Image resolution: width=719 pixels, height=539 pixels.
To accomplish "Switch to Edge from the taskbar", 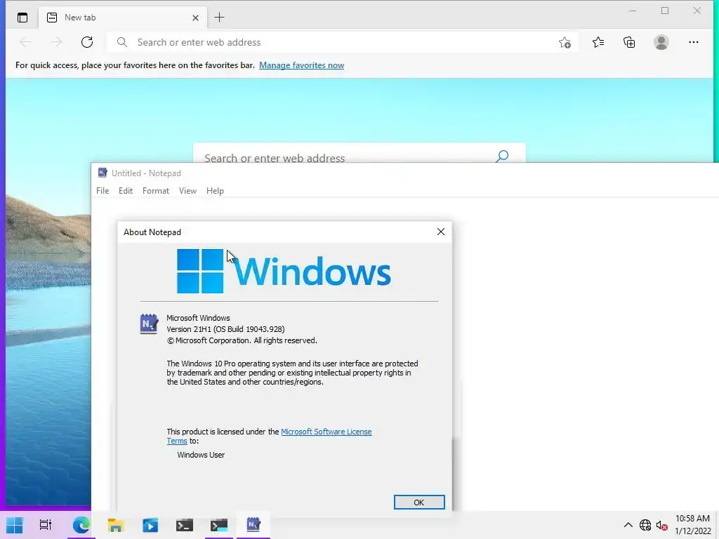I will [x=81, y=525].
